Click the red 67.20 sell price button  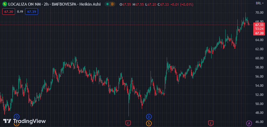pyautogui.click(x=8, y=12)
